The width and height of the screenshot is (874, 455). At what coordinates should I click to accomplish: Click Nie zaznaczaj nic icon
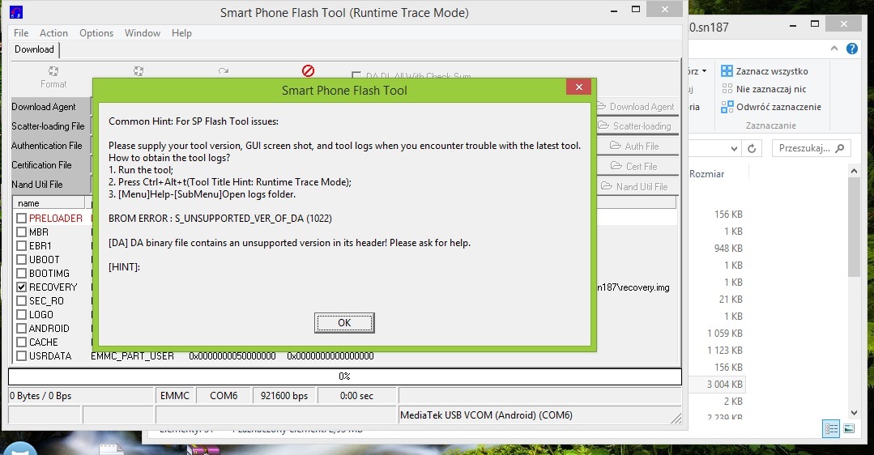tap(727, 89)
